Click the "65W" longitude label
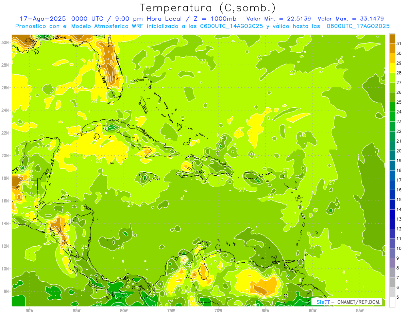This screenshot has width=408, height=315. (266, 311)
